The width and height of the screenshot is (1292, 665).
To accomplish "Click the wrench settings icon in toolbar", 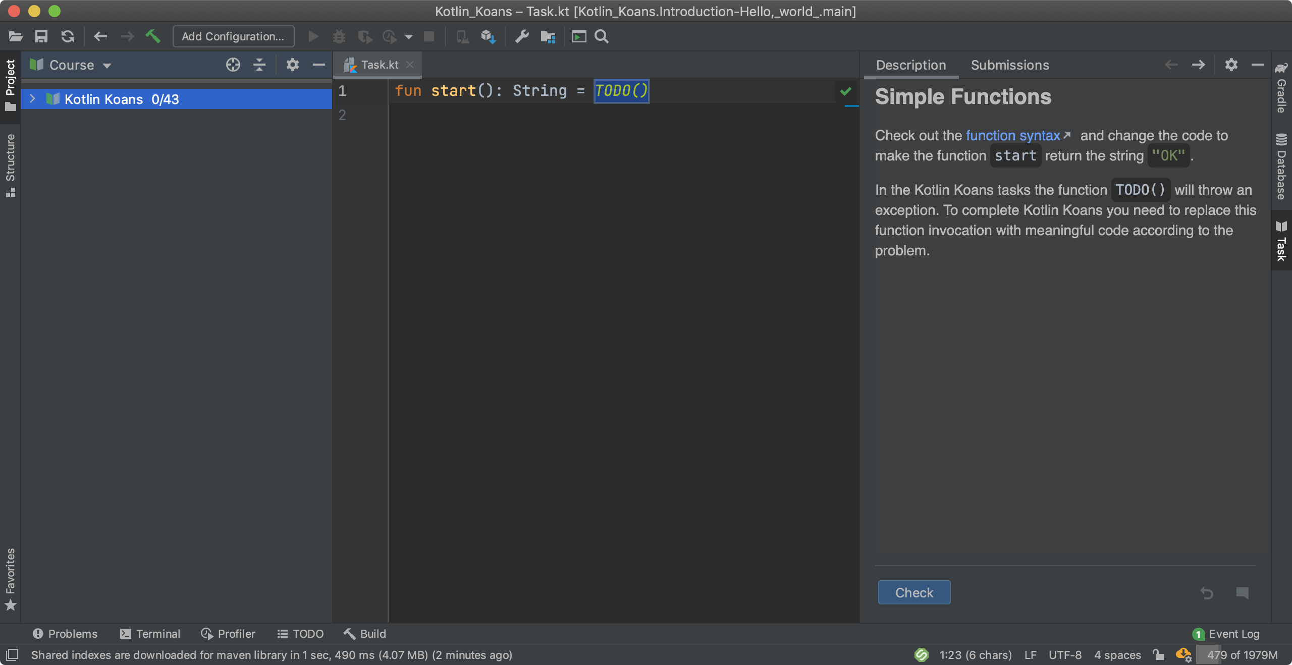I will tap(522, 36).
